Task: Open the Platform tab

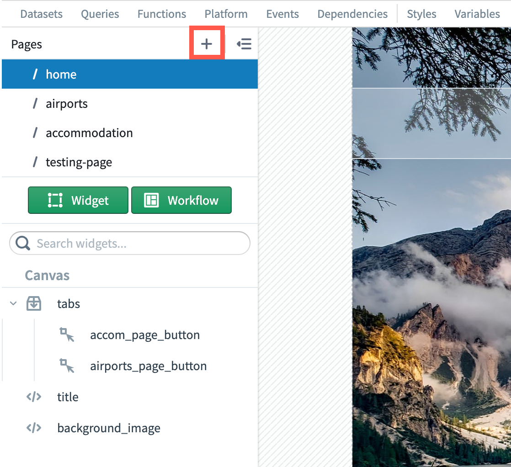Action: [226, 14]
